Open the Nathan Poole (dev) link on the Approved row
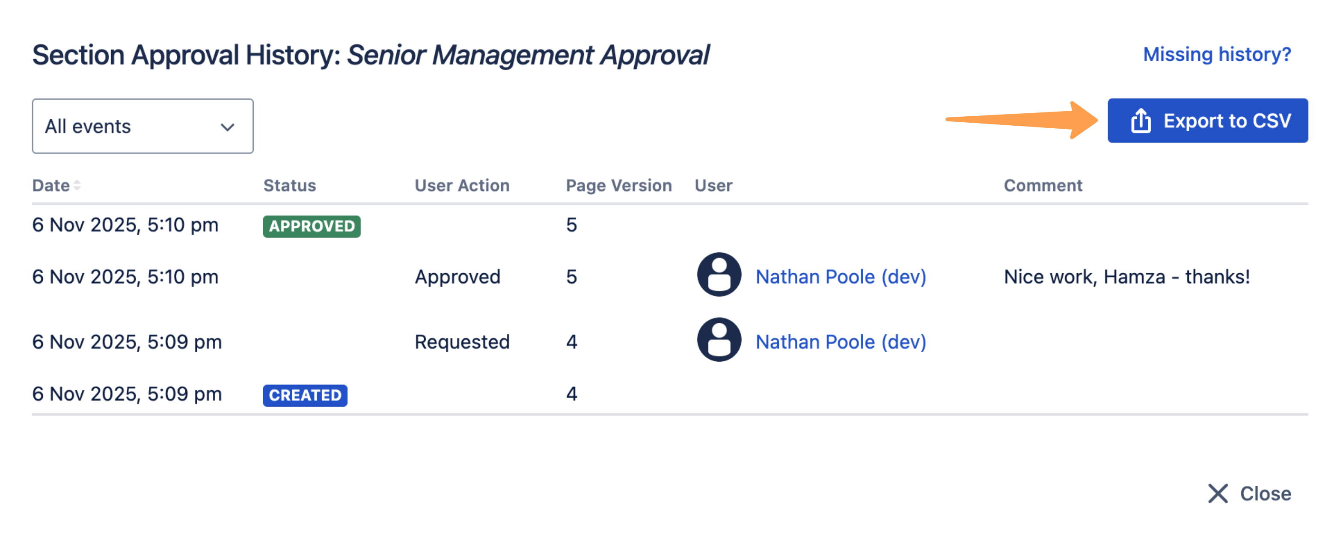The height and width of the screenshot is (546, 1340). (x=840, y=277)
